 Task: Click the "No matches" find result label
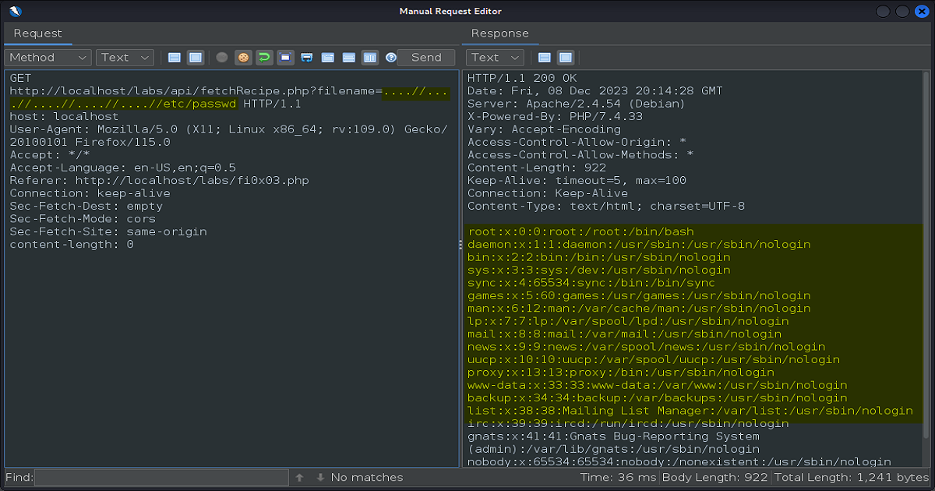click(367, 477)
